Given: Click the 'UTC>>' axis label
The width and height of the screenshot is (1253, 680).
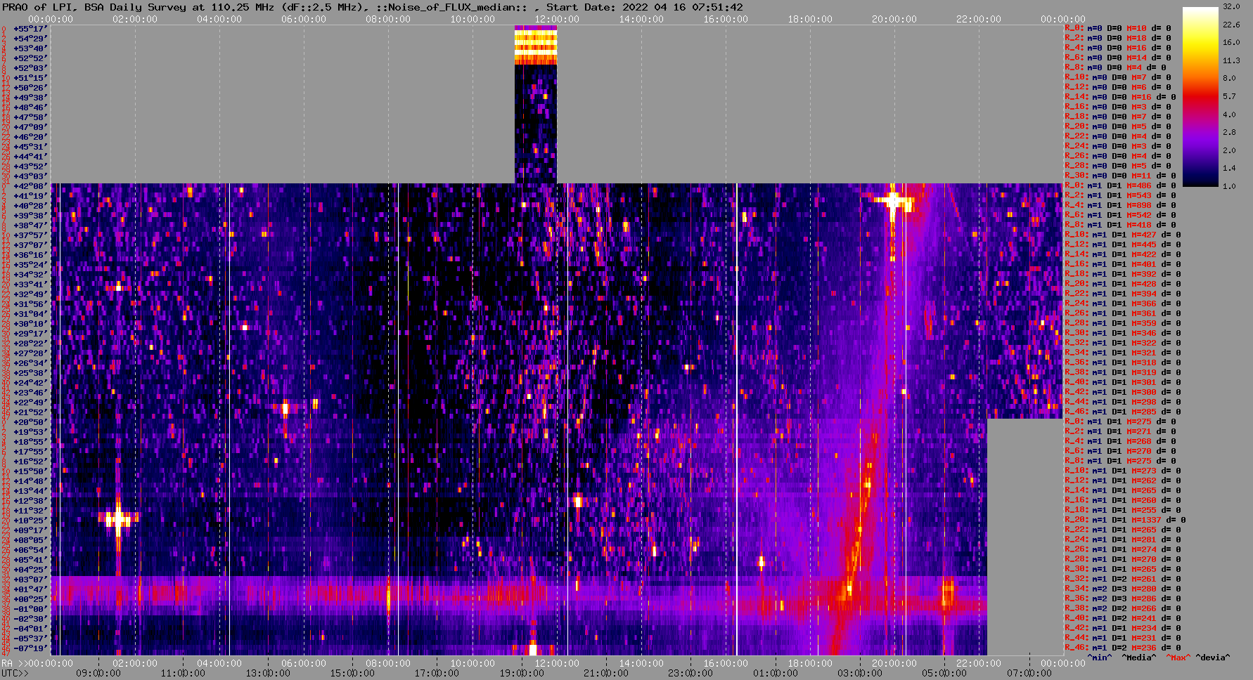Looking at the screenshot, I should 15,673.
